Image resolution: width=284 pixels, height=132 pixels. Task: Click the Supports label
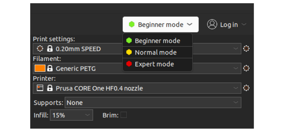click(48, 103)
